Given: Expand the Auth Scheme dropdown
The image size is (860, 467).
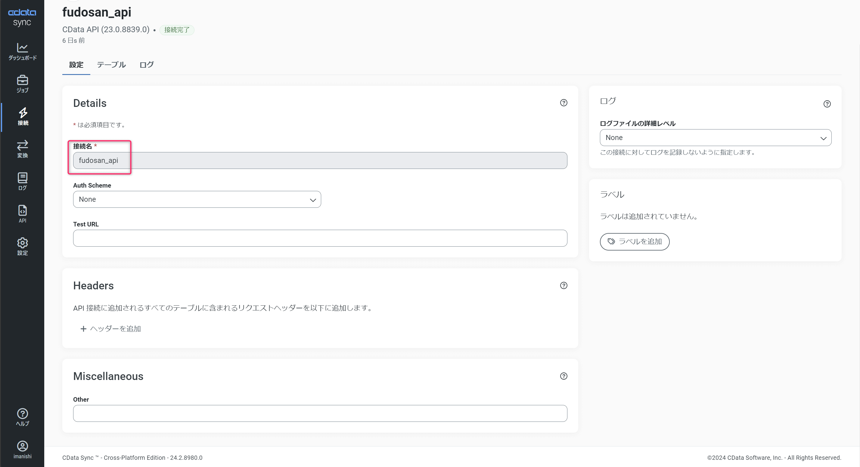Looking at the screenshot, I should pyautogui.click(x=197, y=199).
